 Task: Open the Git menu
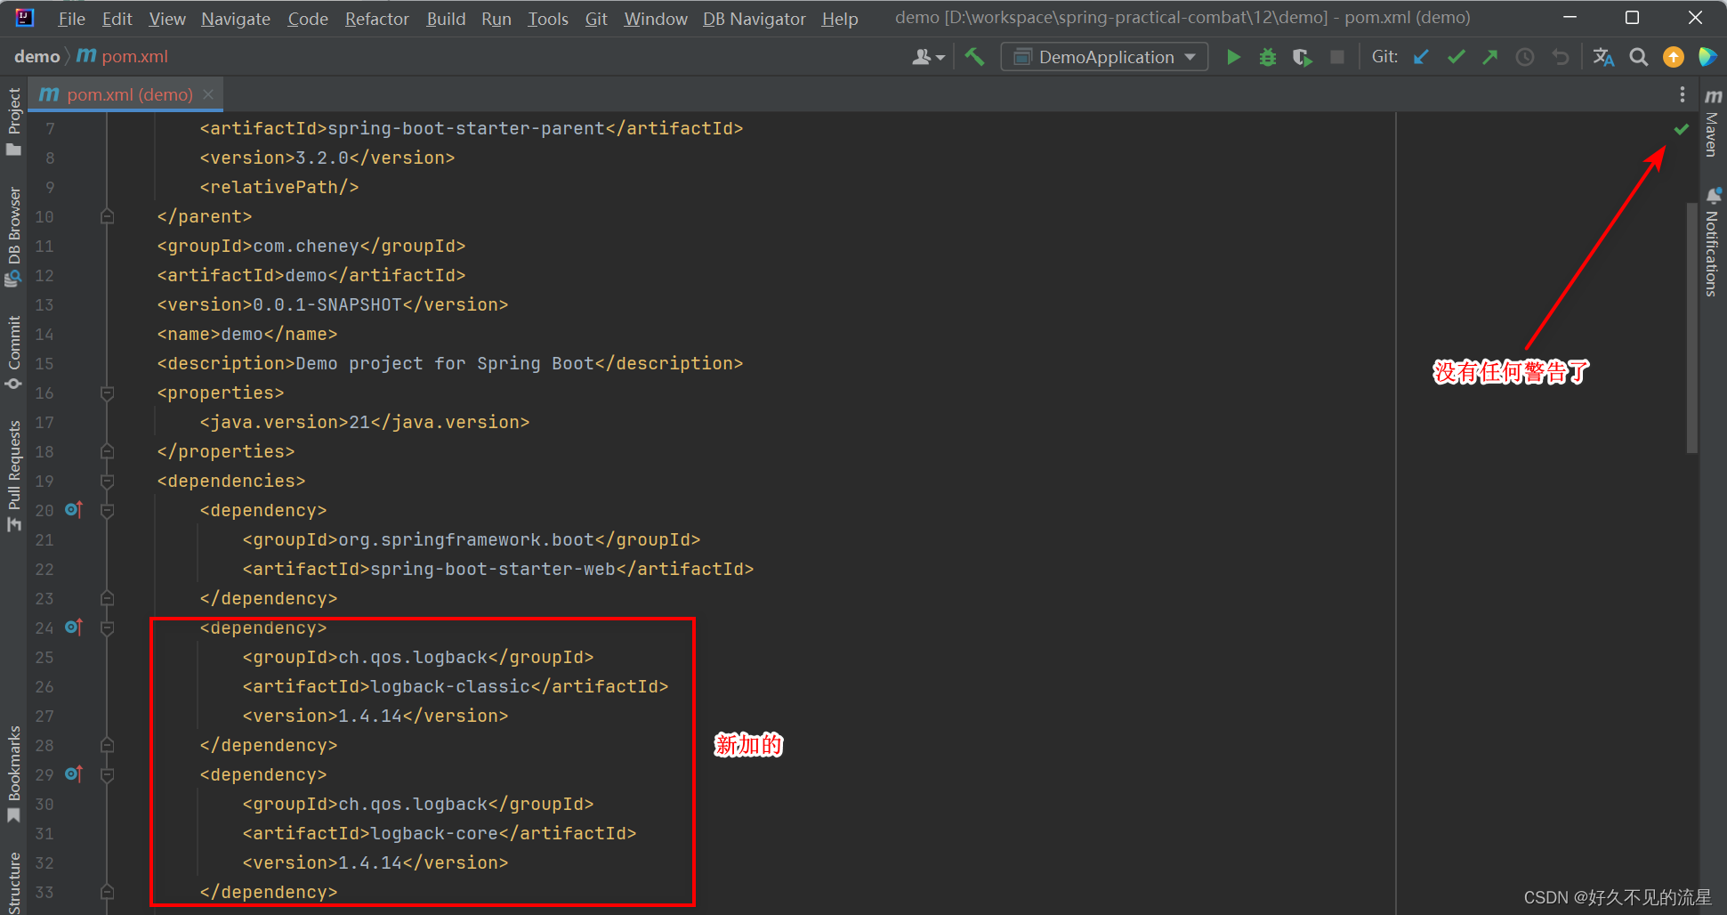point(596,19)
